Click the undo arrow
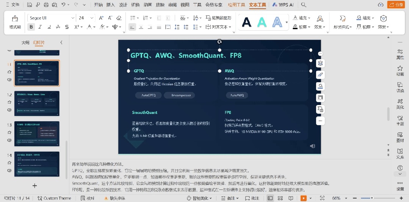409x202 pixels. pyautogui.click(x=64, y=5)
